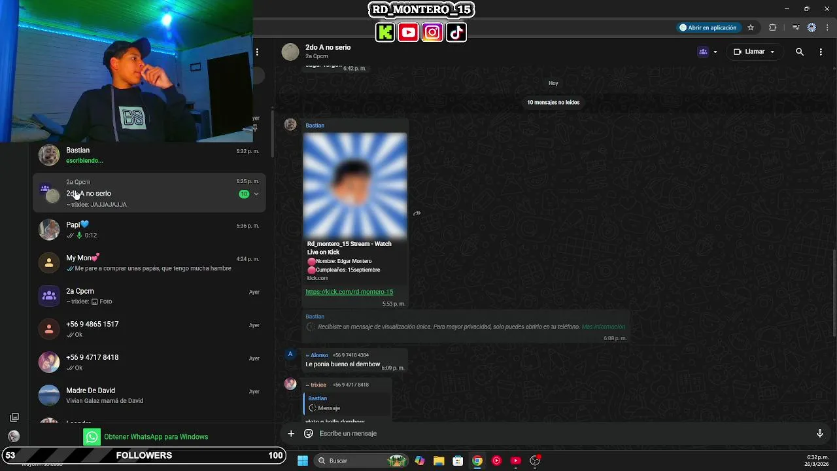Image resolution: width=837 pixels, height=471 pixels.
Task: Open 2do A no serio group info header
Action: 328,52
